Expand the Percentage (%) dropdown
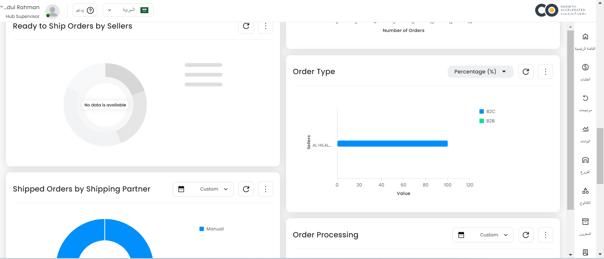Screen dimensions: 604x259 tap(480, 72)
